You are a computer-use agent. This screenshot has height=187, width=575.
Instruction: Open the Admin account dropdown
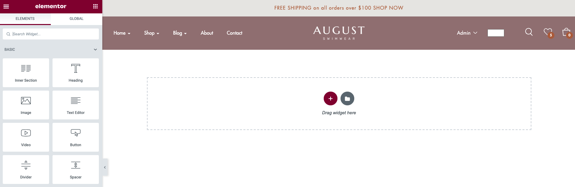tap(467, 33)
